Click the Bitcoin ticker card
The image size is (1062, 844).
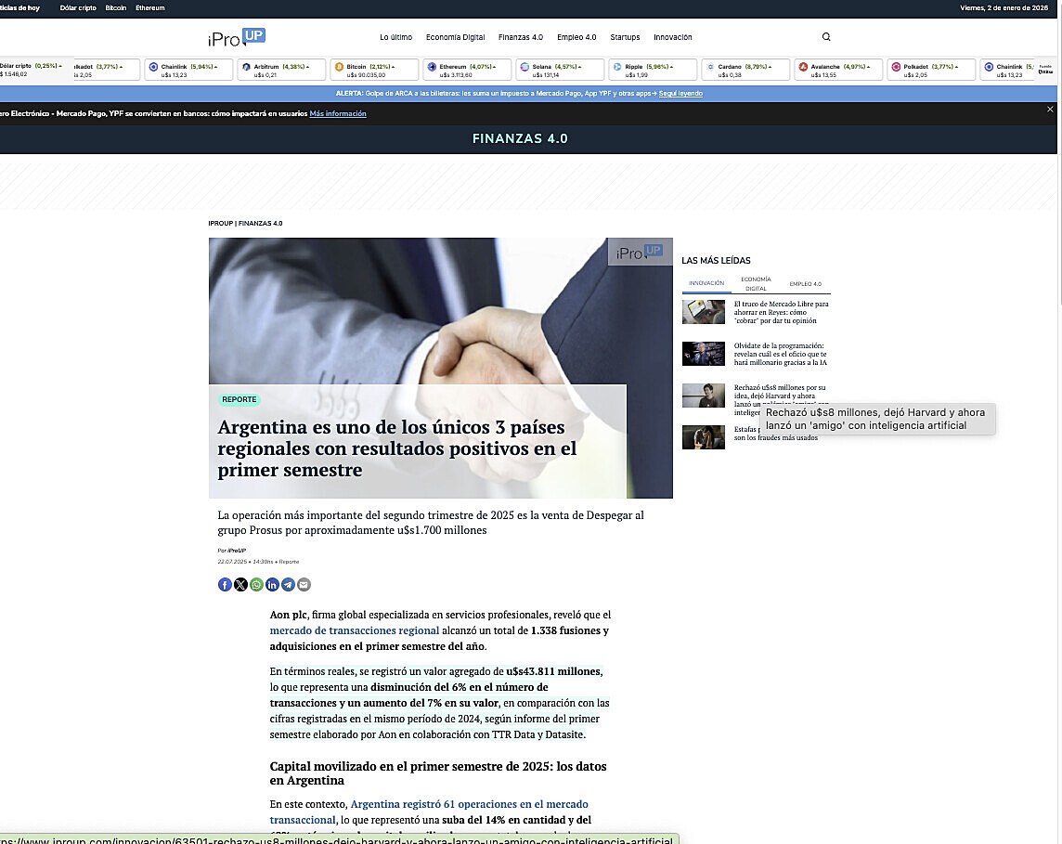coord(375,70)
